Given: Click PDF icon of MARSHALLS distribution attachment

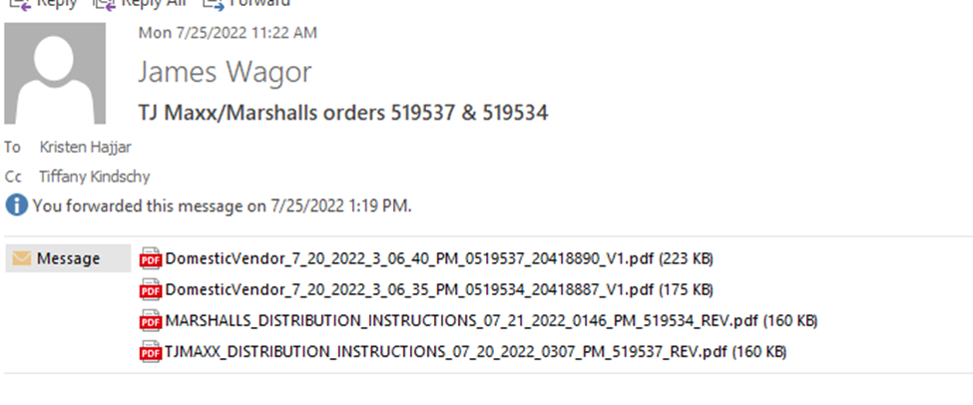Looking at the screenshot, I should (150, 320).
